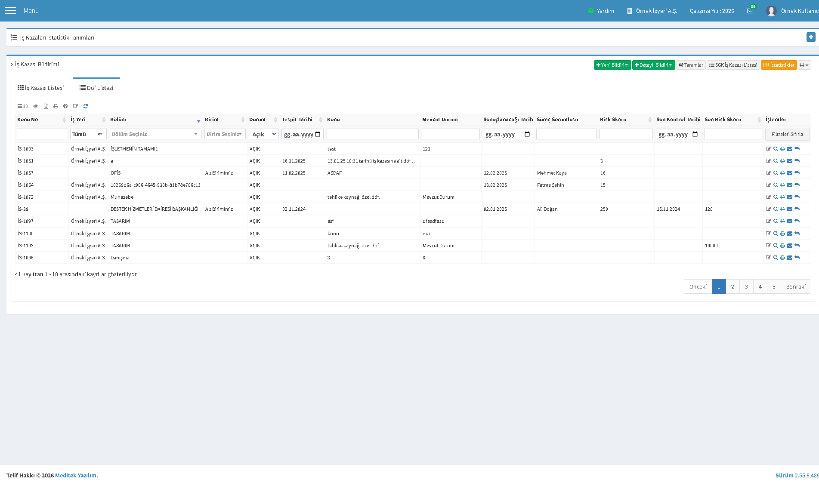Screen dimensions: 819x486
Task: View record İS-1051 with its magnifier icon
Action: 776,161
